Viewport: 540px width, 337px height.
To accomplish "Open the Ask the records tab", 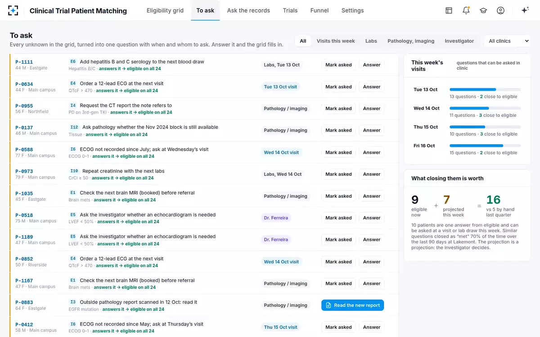I will [248, 10].
